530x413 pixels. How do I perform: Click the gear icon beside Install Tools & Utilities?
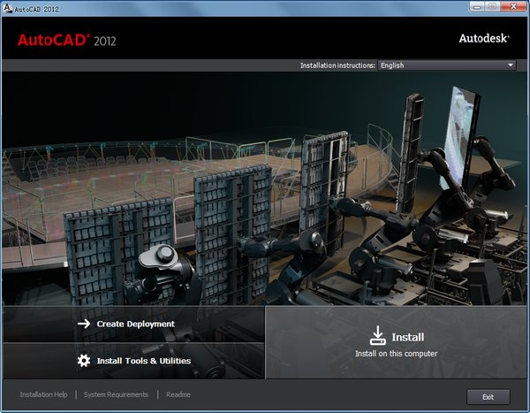click(84, 361)
